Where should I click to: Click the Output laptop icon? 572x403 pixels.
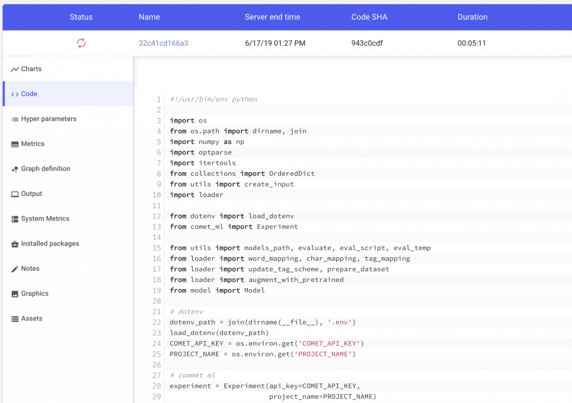(x=15, y=194)
